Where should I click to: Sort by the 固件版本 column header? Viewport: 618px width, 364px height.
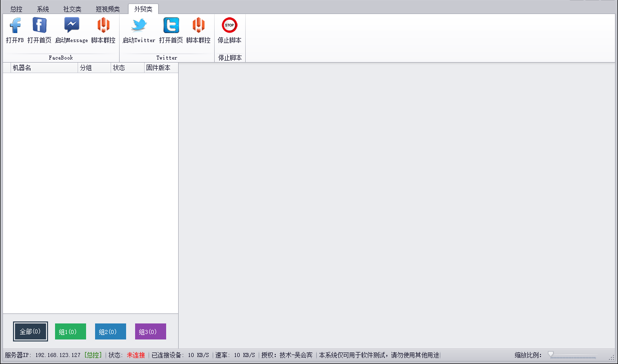click(161, 68)
